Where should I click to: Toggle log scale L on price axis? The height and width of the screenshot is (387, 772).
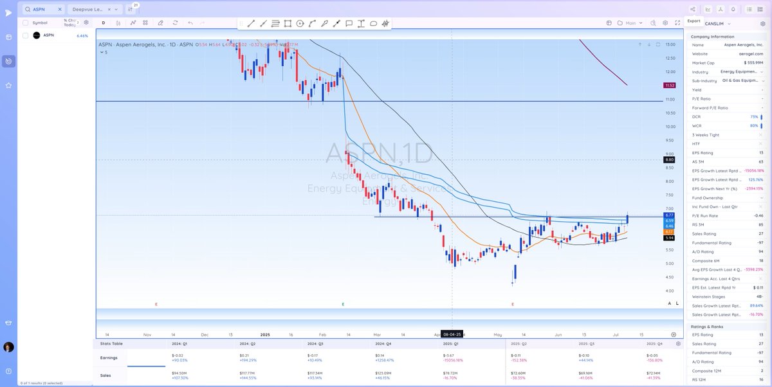pyautogui.click(x=677, y=303)
